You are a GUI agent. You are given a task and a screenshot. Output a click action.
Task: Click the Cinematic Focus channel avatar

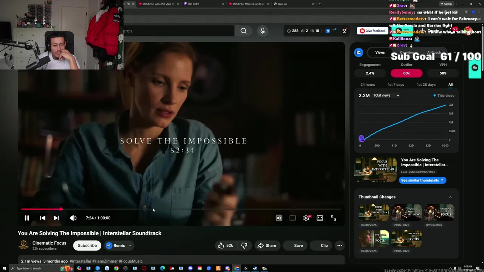(23, 245)
